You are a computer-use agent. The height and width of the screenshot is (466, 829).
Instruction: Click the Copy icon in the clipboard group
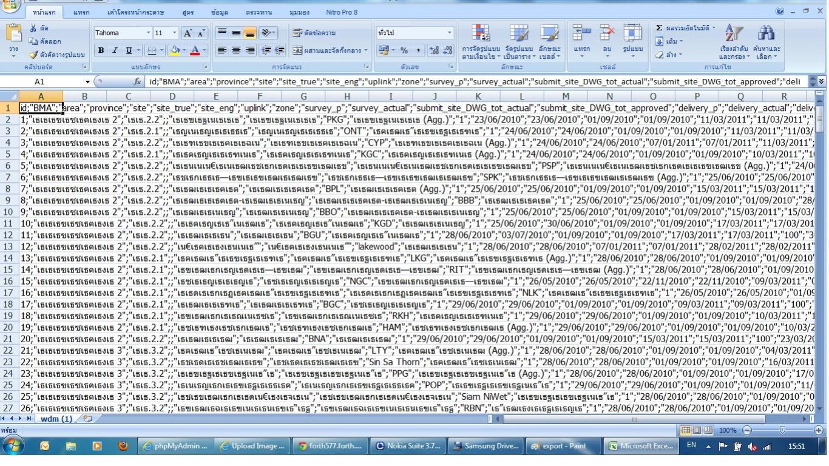(33, 41)
